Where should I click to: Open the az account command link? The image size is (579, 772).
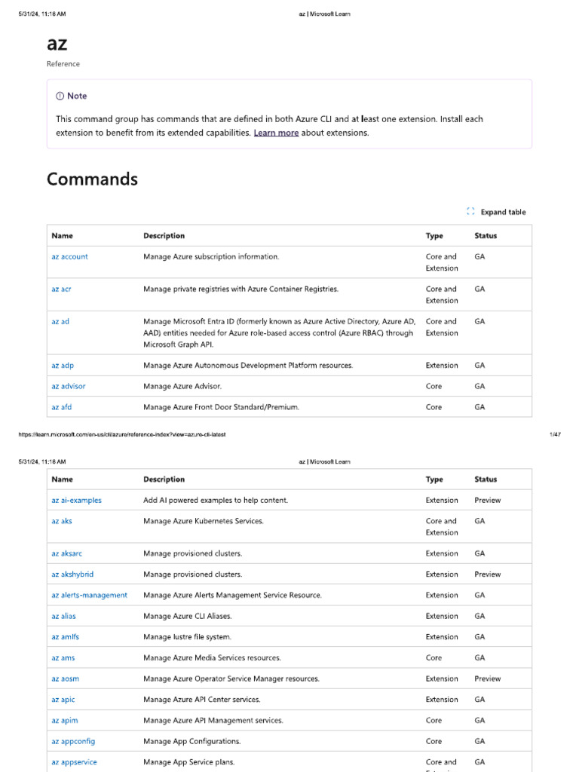[69, 256]
